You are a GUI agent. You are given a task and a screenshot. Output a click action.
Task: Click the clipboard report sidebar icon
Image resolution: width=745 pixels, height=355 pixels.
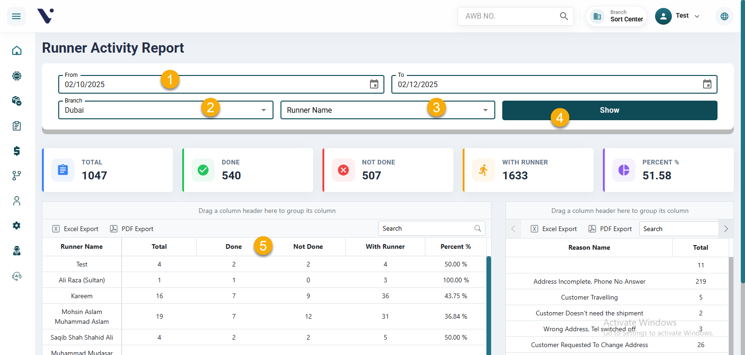(17, 126)
